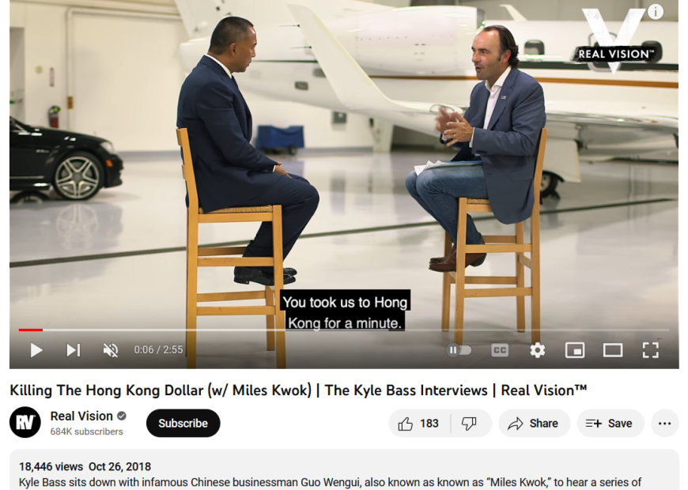688x490 pixels.
Task: Play the video
Action: click(x=36, y=350)
